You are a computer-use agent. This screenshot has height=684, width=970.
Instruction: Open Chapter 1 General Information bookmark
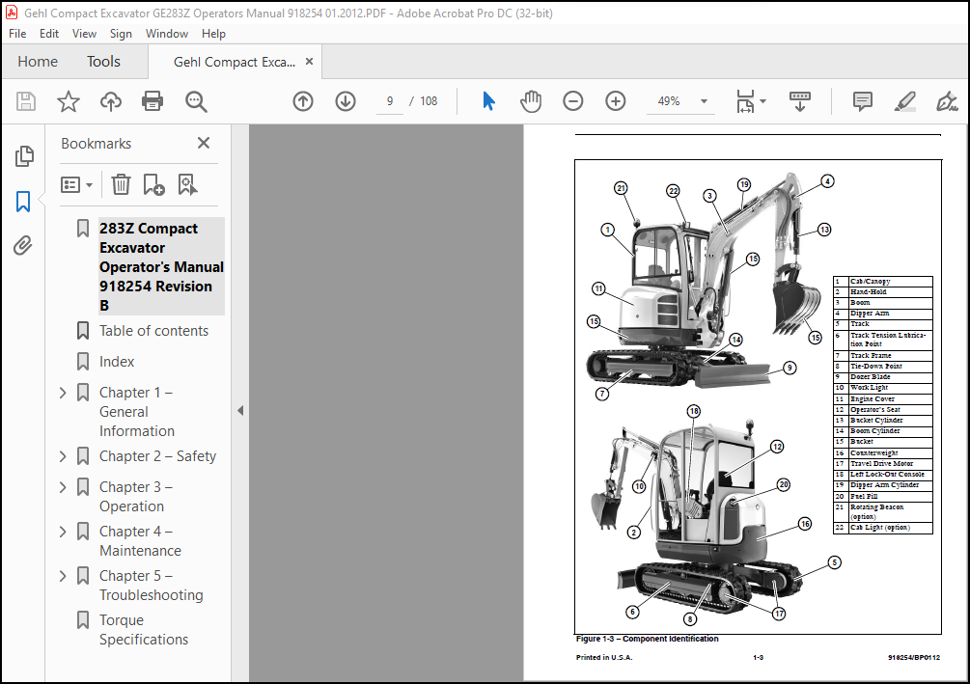[137, 412]
